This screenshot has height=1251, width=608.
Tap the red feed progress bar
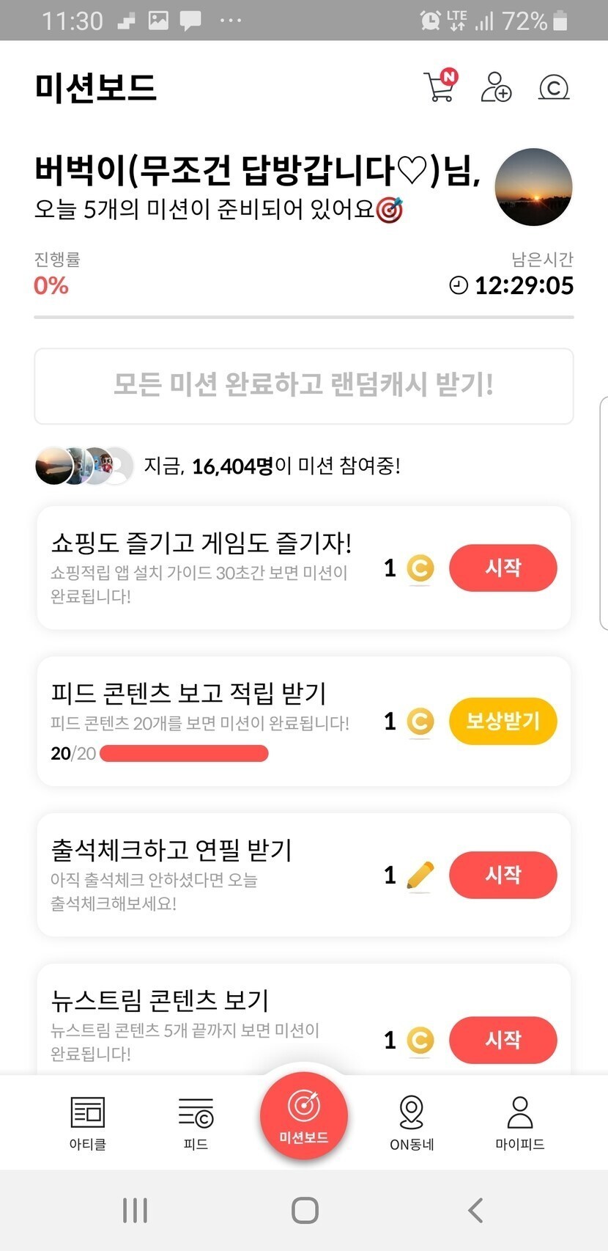tap(184, 753)
